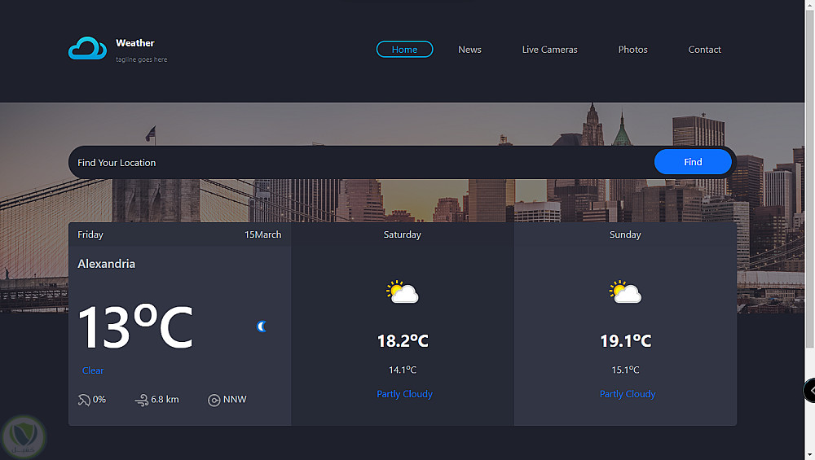Screen dimensions: 815x460
Task: Click the vertical page scrollbar thumb
Action: (x=810, y=179)
